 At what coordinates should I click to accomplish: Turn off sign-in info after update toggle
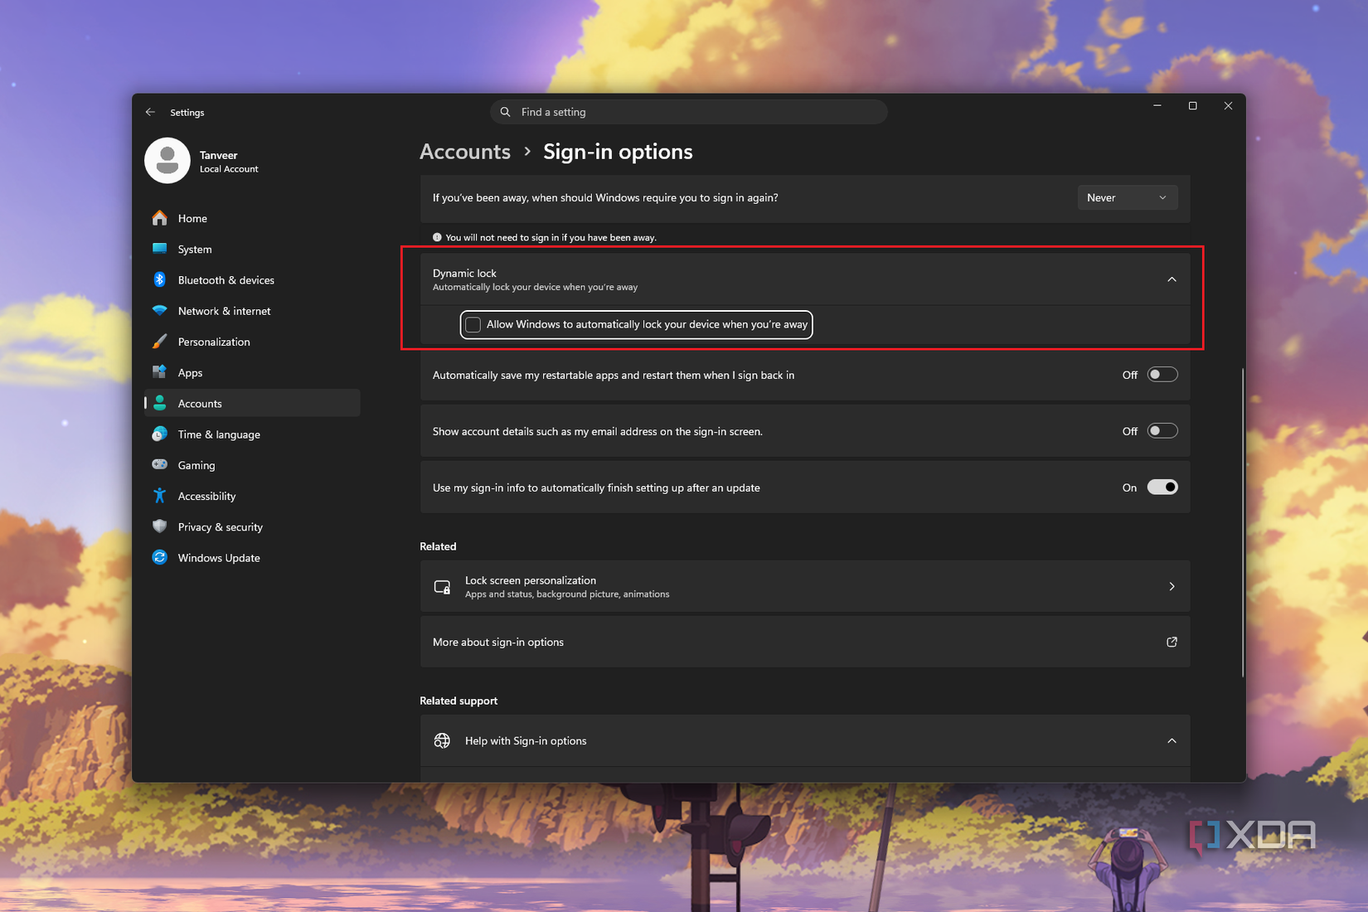point(1162,488)
